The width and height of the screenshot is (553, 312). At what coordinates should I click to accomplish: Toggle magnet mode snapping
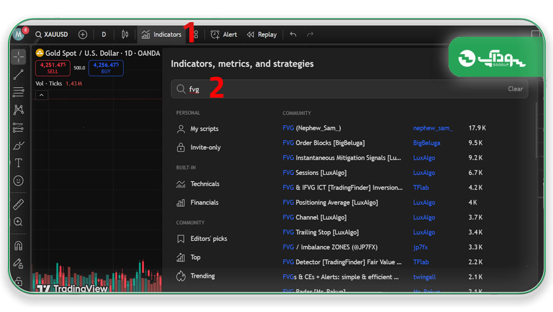18,246
